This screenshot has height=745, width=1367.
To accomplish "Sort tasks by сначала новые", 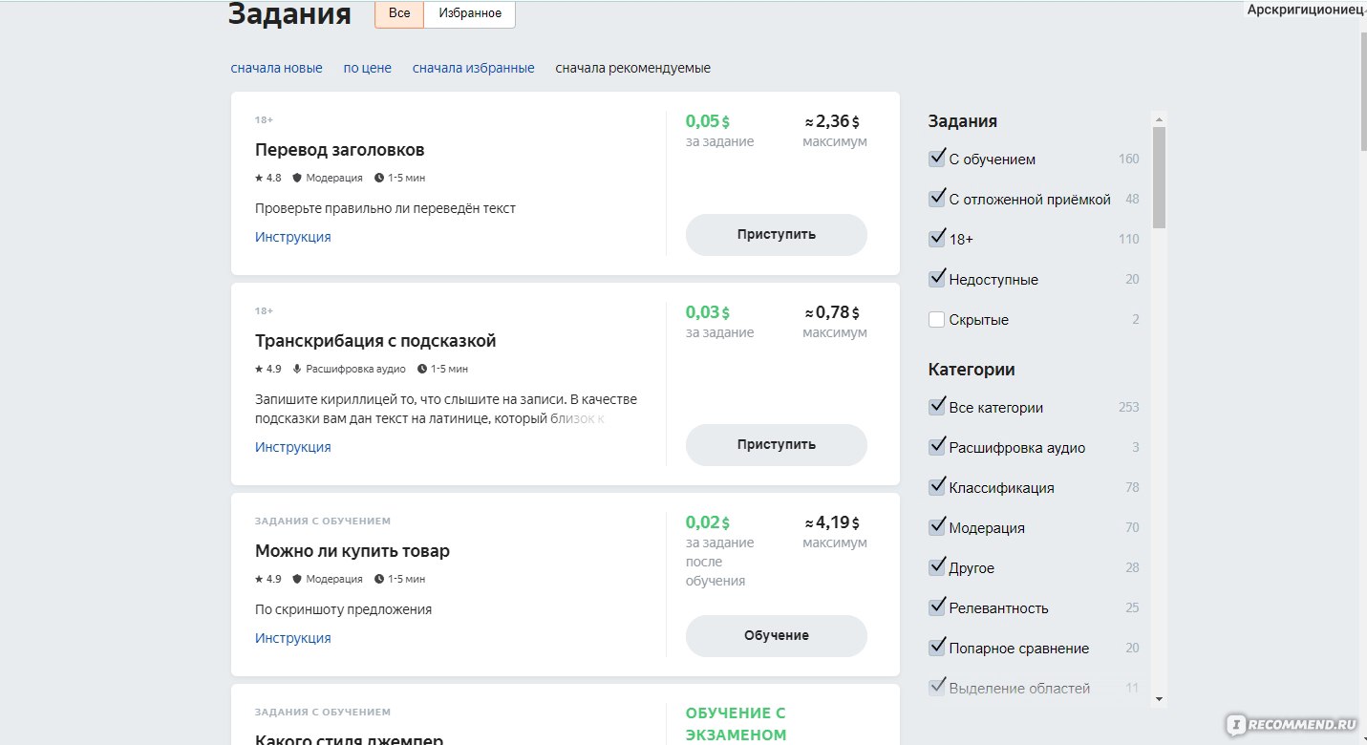I will coord(277,68).
